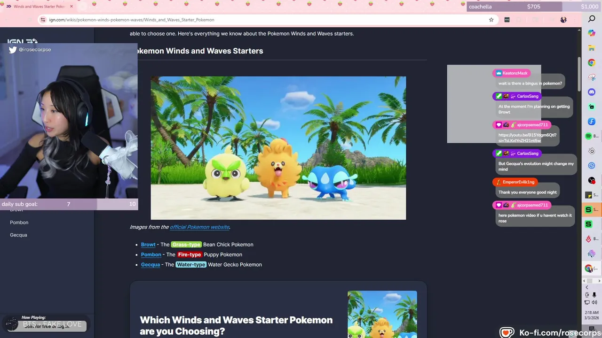The width and height of the screenshot is (602, 338).
Task: Open volume control in tray
Action: pyautogui.click(x=595, y=302)
